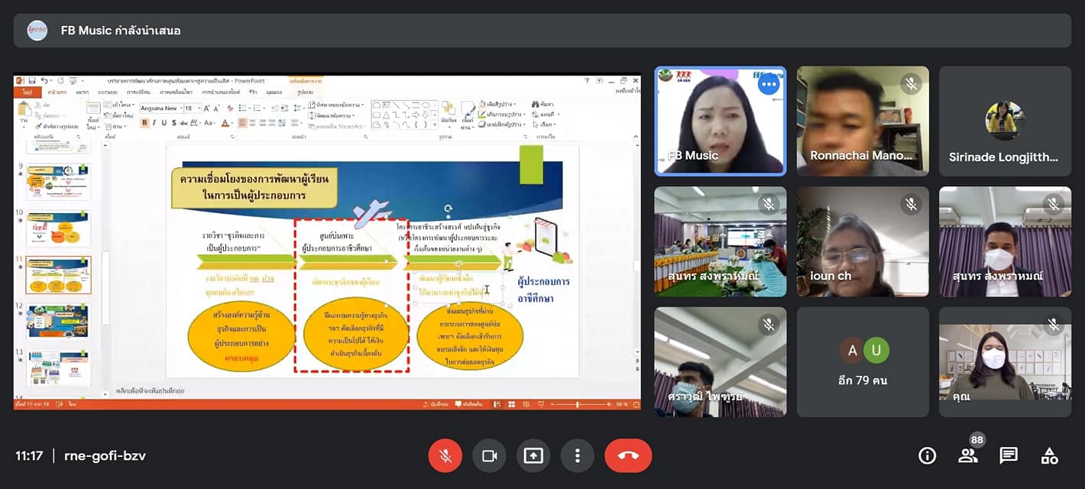Select slide 9 thumbnail in the slide panel
Image resolution: width=1085 pixels, height=489 pixels.
point(59,182)
